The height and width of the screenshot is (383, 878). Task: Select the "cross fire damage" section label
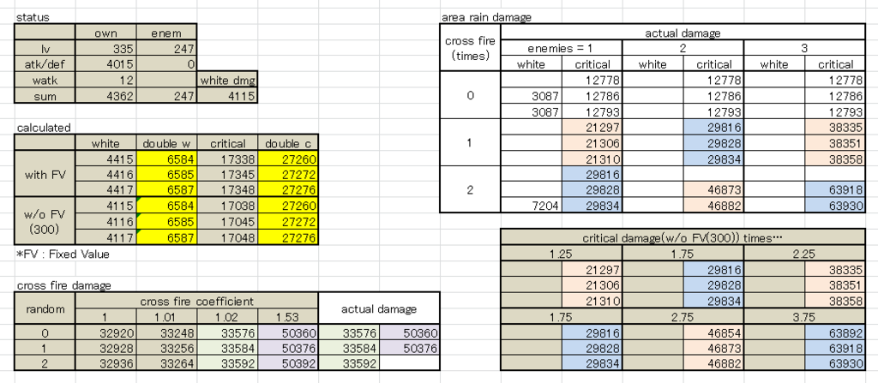point(63,285)
